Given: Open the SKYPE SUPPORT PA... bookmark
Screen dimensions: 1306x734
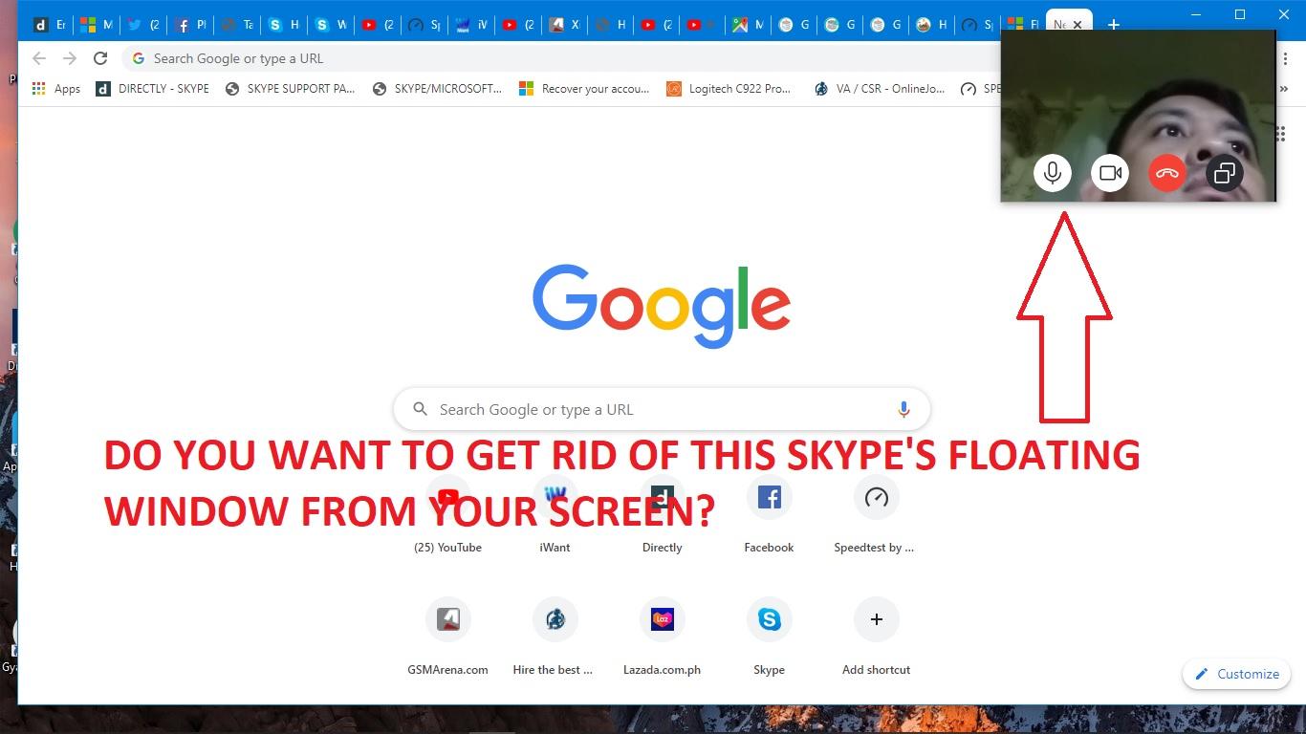Looking at the screenshot, I should 290,89.
